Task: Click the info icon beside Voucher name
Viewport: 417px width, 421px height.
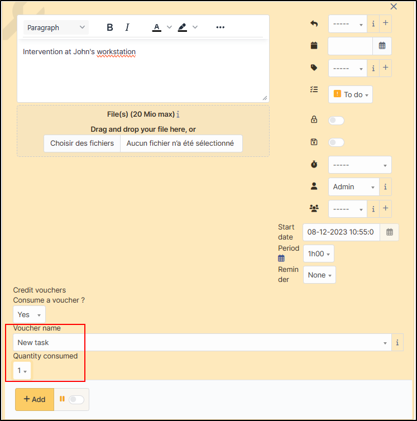Action: (x=397, y=343)
